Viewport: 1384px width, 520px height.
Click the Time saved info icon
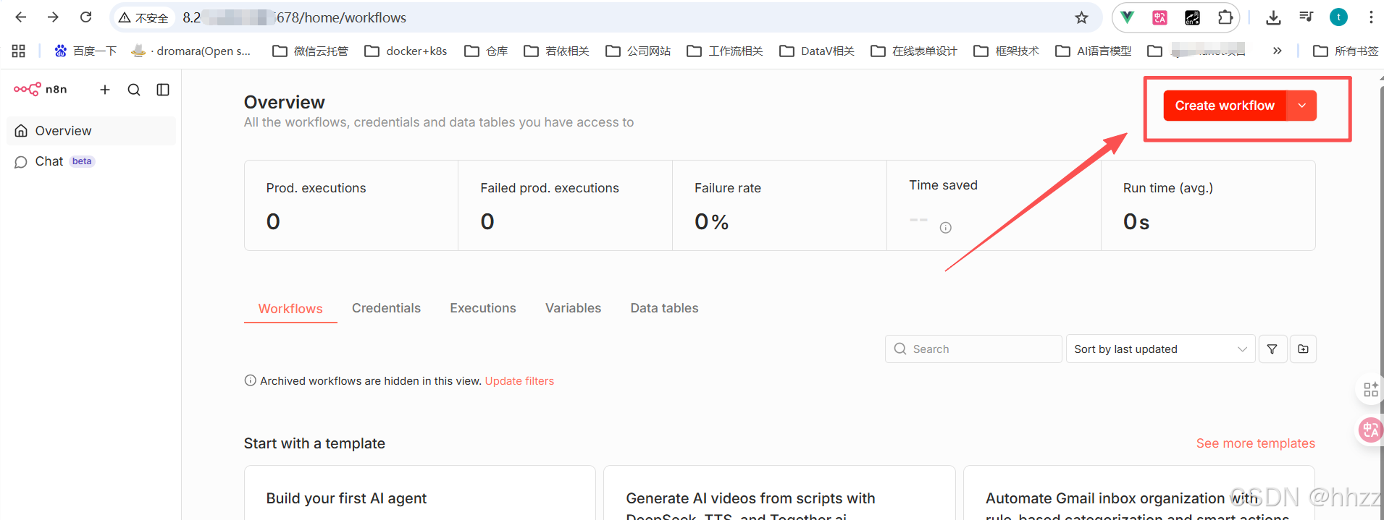click(946, 228)
